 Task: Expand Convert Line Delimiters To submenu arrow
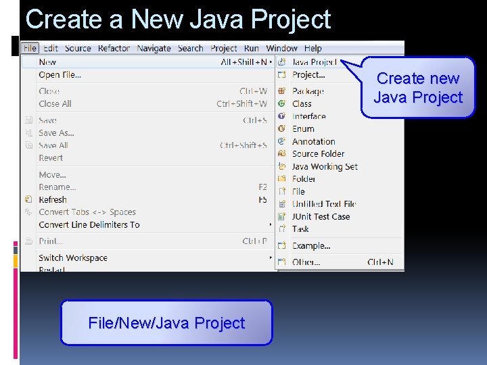pyautogui.click(x=271, y=224)
